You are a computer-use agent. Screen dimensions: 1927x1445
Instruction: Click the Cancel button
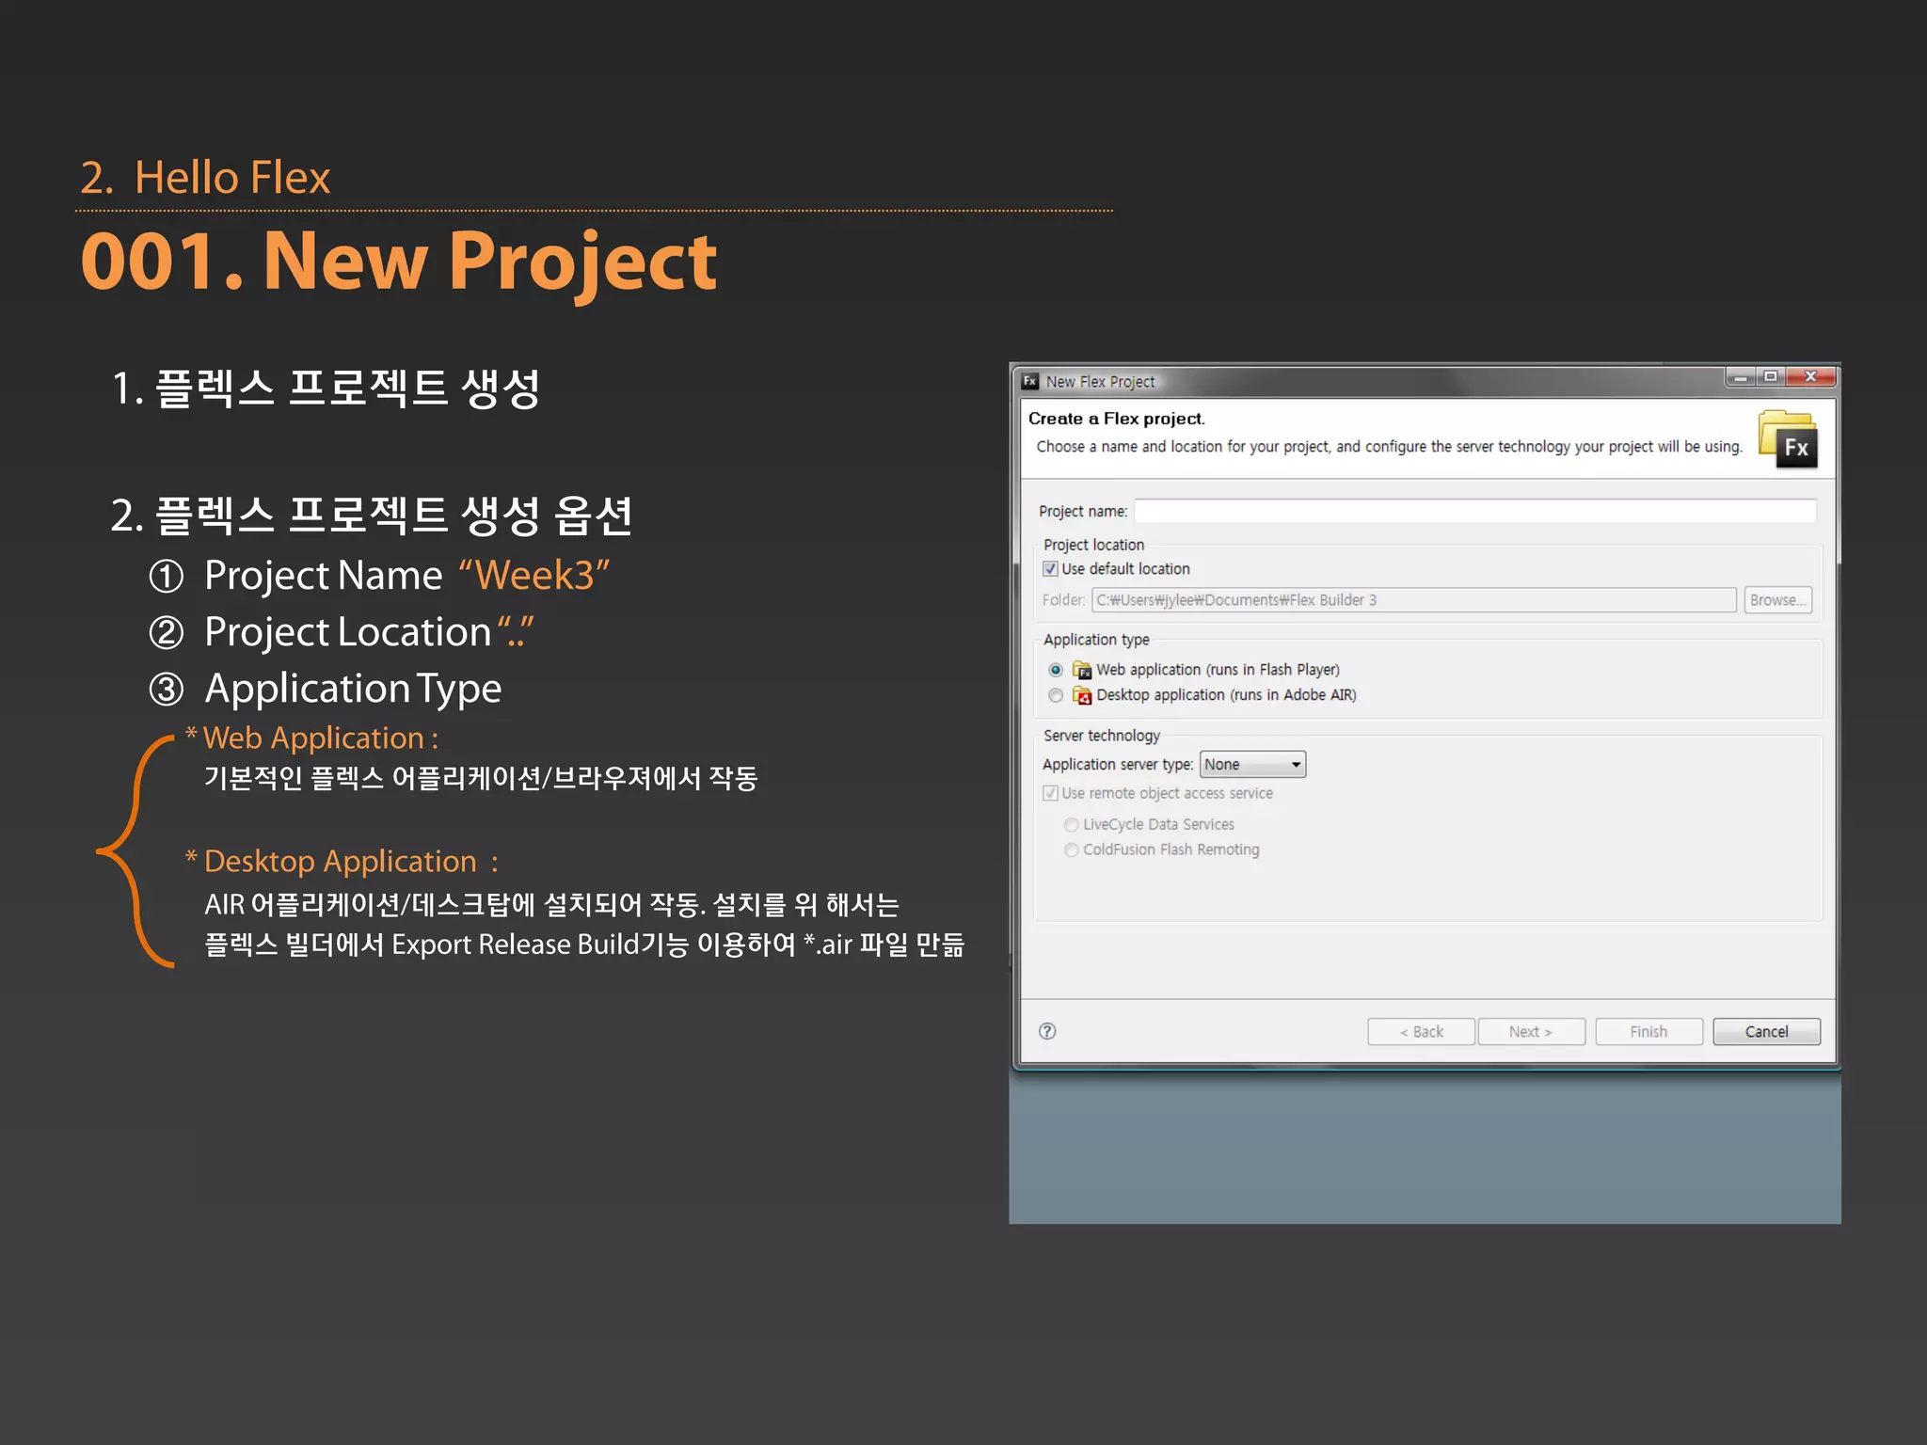[1766, 1032]
